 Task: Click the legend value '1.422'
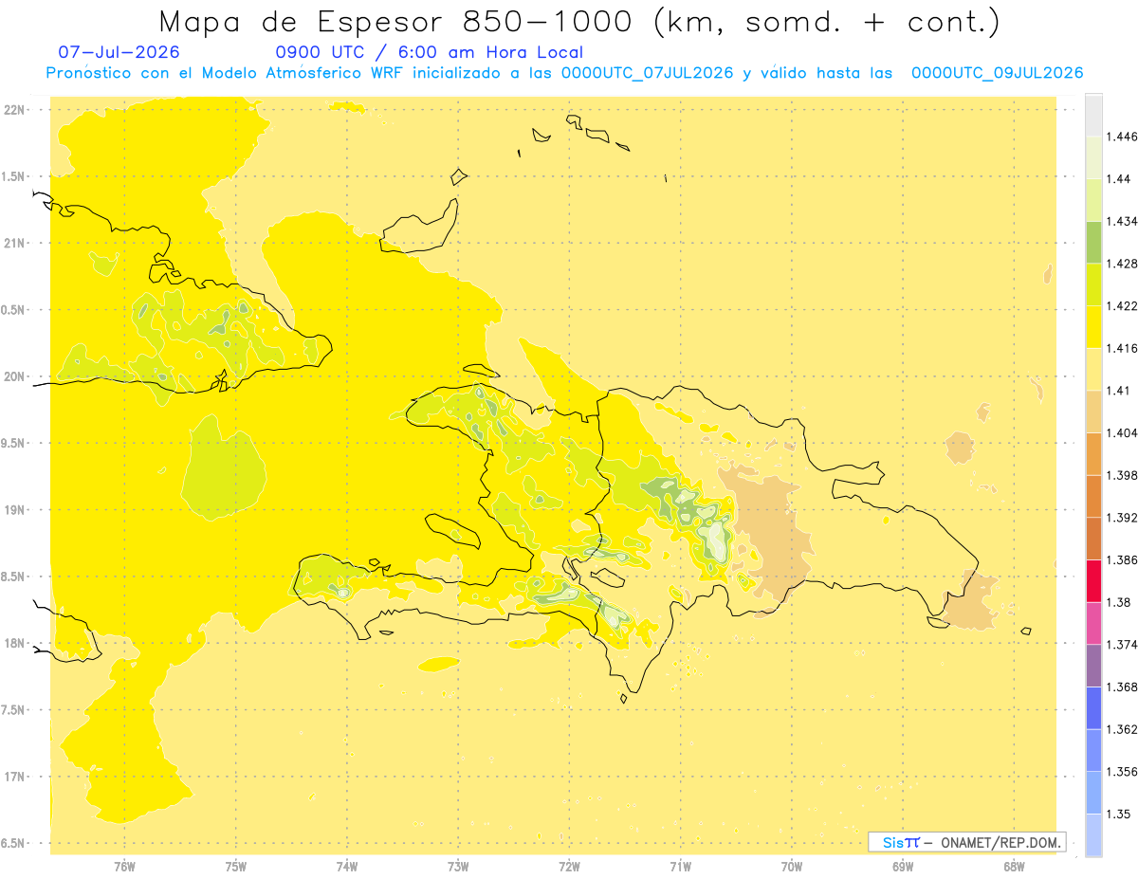[x=1123, y=306]
